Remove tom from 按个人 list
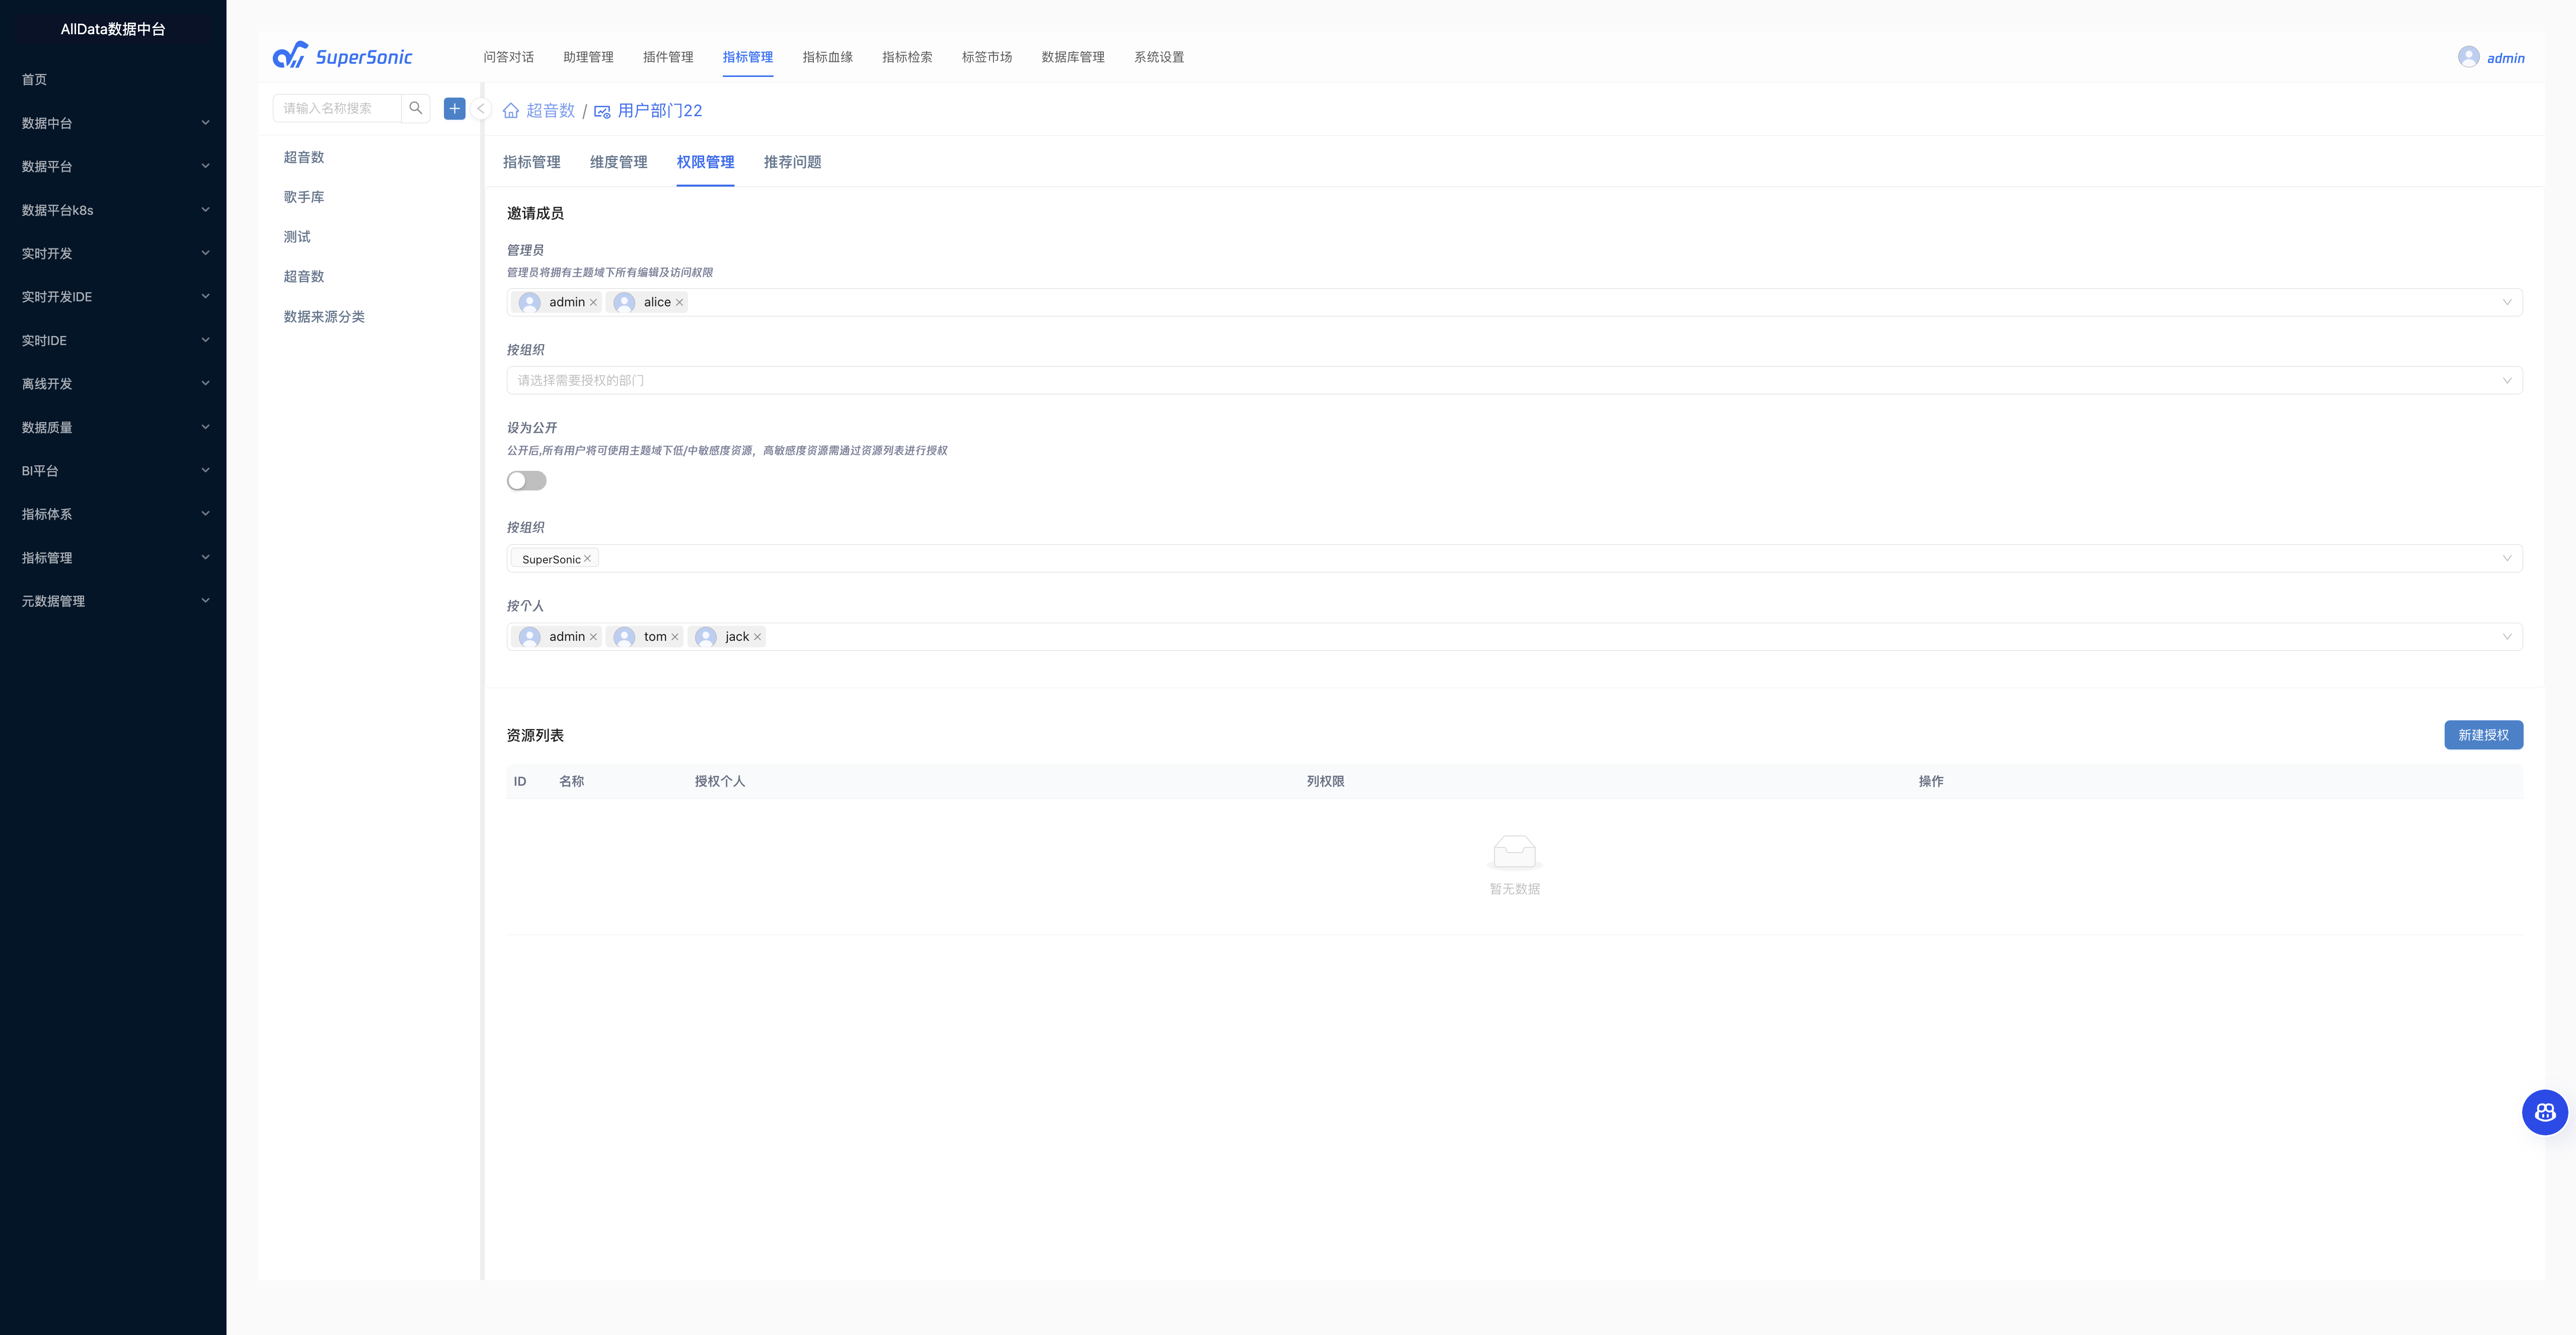2576x1335 pixels. click(x=675, y=637)
